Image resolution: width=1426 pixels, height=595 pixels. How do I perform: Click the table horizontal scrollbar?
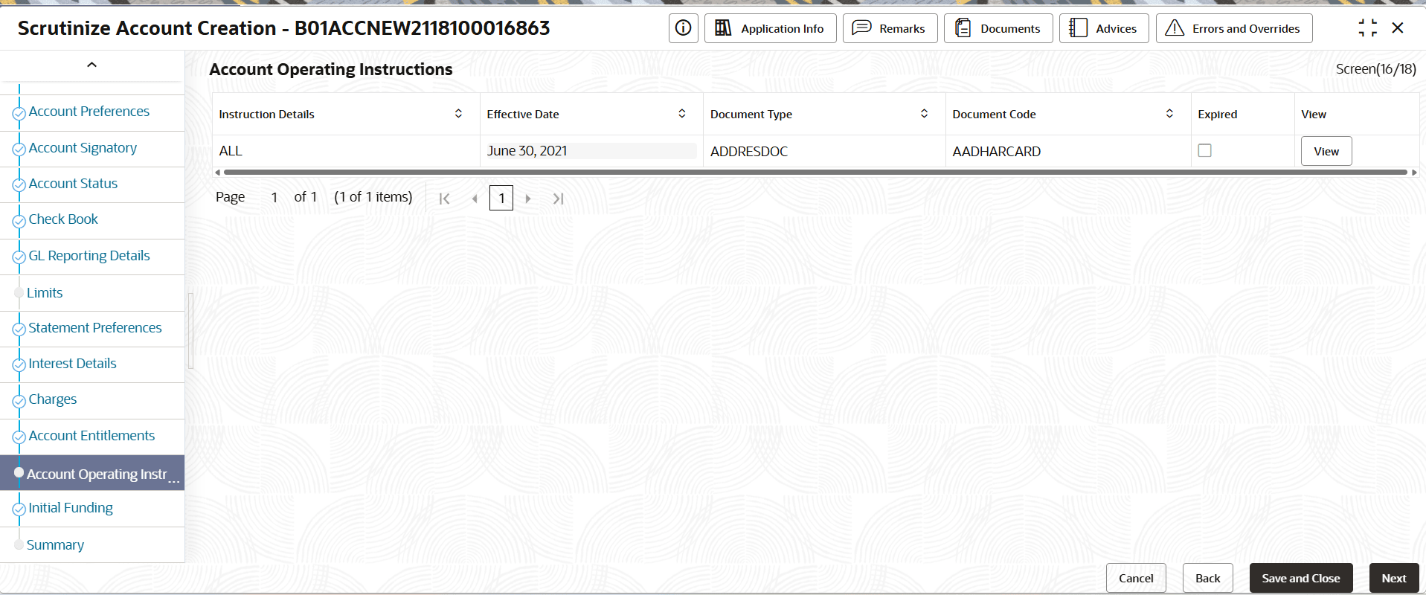coord(815,173)
